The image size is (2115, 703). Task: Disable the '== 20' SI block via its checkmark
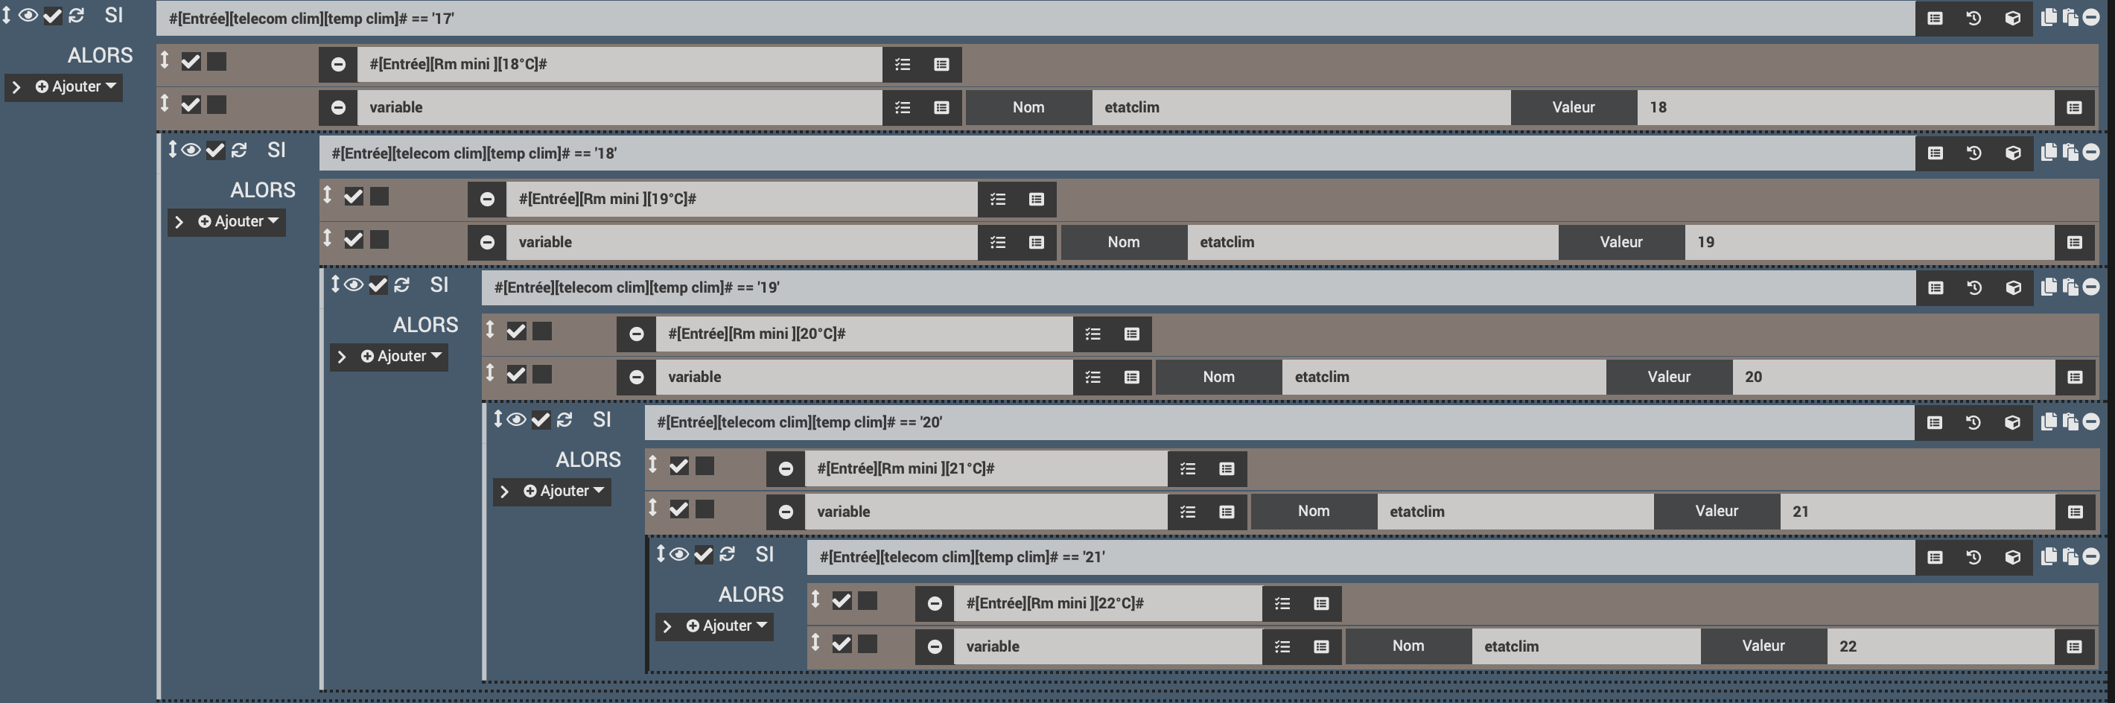tap(540, 420)
